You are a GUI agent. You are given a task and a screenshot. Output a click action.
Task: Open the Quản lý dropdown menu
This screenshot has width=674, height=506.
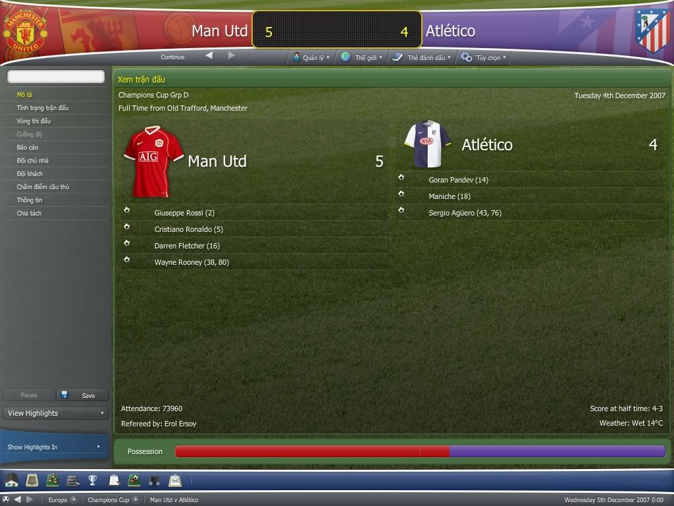tap(311, 57)
